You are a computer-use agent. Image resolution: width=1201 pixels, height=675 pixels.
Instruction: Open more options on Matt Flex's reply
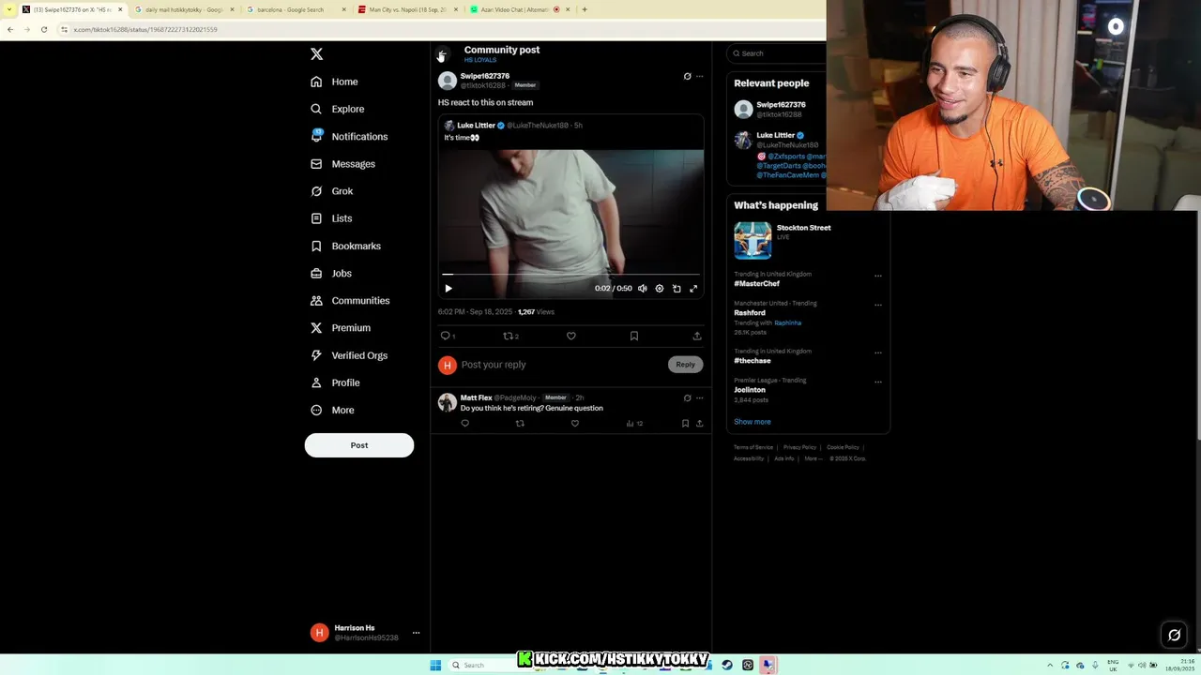699,398
